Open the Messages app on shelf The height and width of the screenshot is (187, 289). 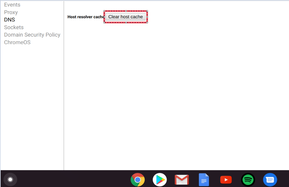pos(270,180)
